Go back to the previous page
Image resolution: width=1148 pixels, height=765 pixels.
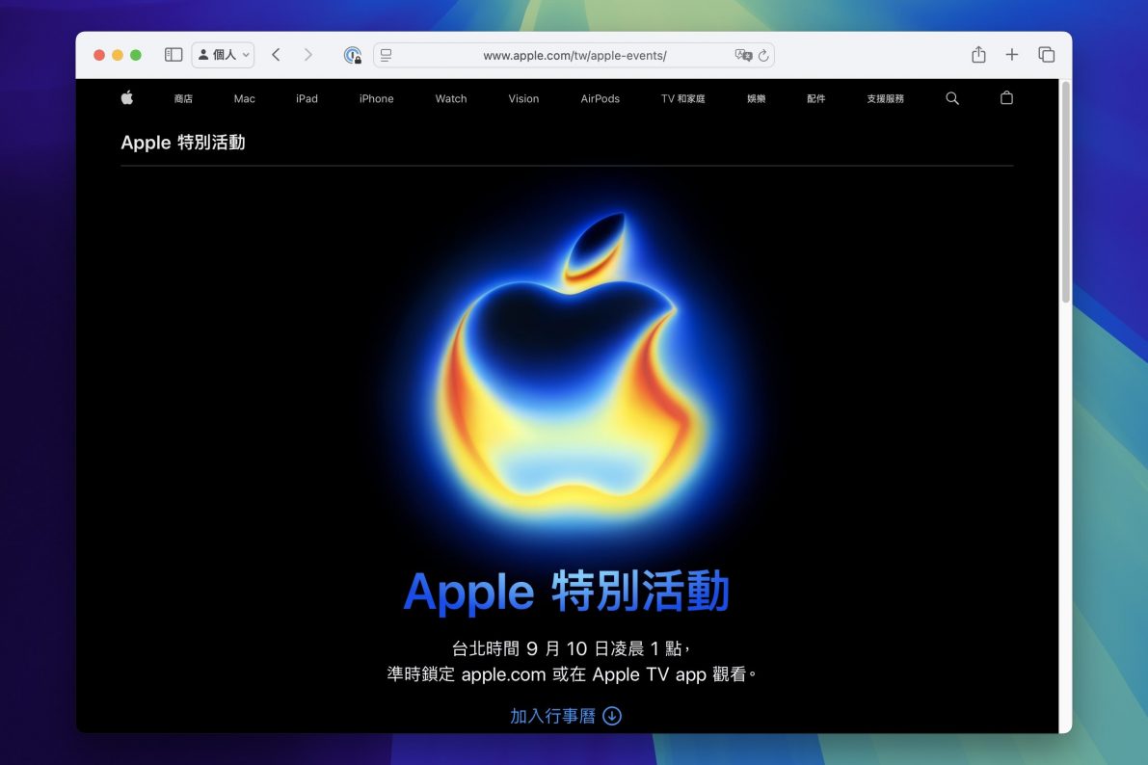pyautogui.click(x=276, y=55)
